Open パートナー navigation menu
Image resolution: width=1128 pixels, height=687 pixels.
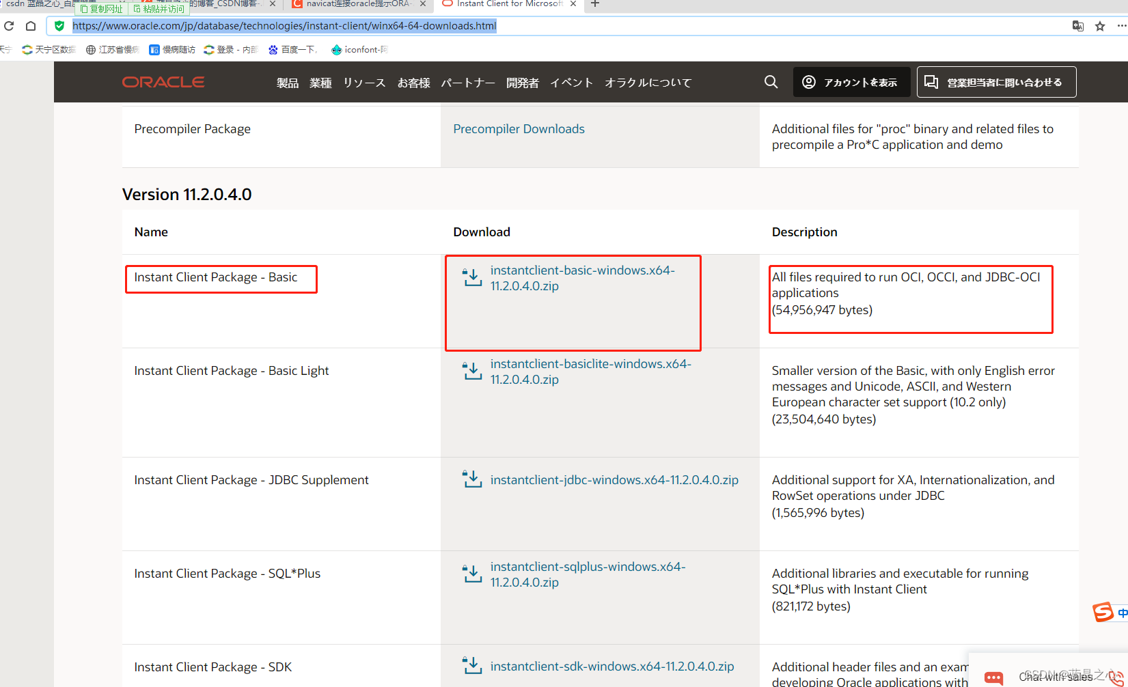(x=468, y=83)
